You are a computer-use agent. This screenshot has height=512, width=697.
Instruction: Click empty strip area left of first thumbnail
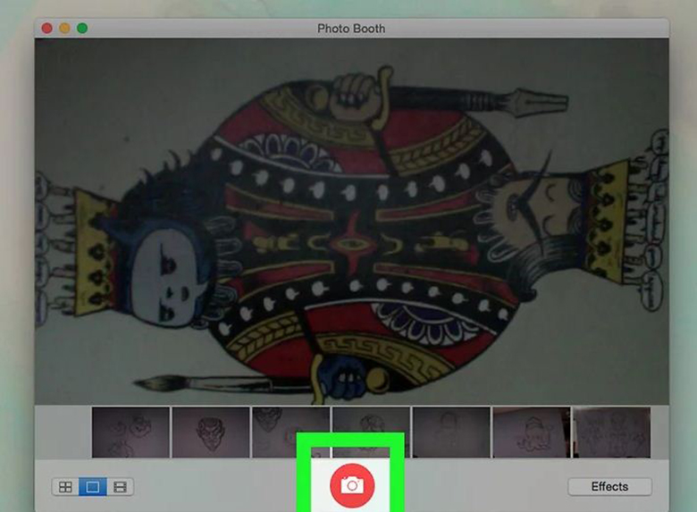point(63,432)
